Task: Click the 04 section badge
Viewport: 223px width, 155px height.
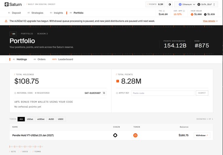Action: [x=13, y=34]
